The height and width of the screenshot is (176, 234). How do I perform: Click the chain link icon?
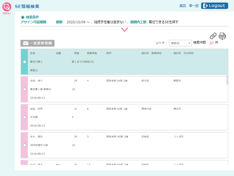point(213,36)
